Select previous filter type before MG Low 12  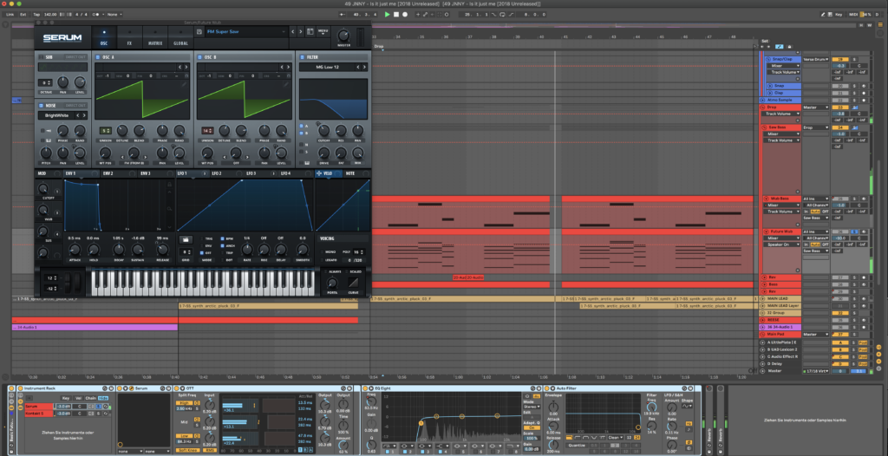point(358,67)
